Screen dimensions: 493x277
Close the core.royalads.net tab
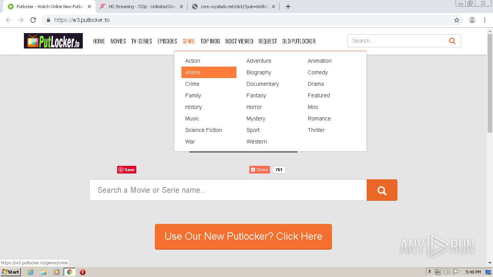(273, 7)
